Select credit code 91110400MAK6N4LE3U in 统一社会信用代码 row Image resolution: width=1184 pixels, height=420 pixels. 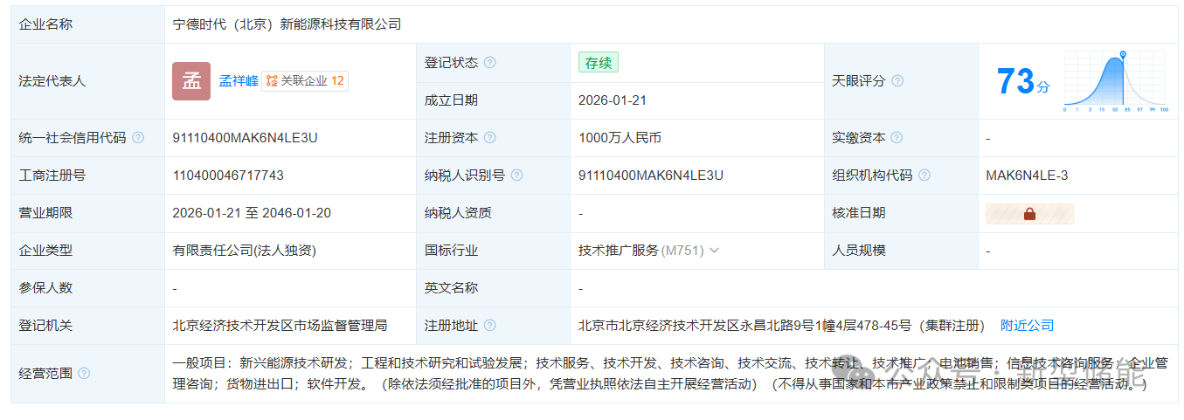click(x=245, y=138)
